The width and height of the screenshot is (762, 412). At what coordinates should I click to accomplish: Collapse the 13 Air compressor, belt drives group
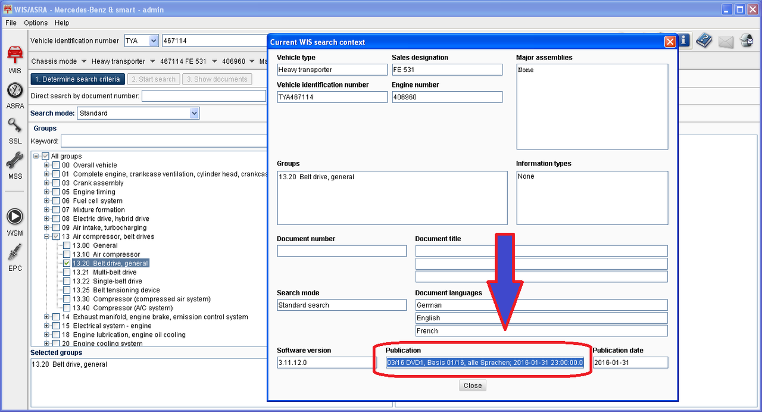pos(47,236)
